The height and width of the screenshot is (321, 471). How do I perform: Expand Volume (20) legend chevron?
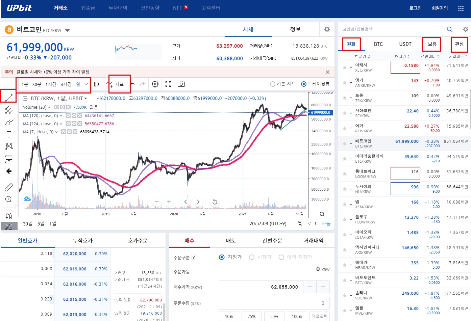50,107
